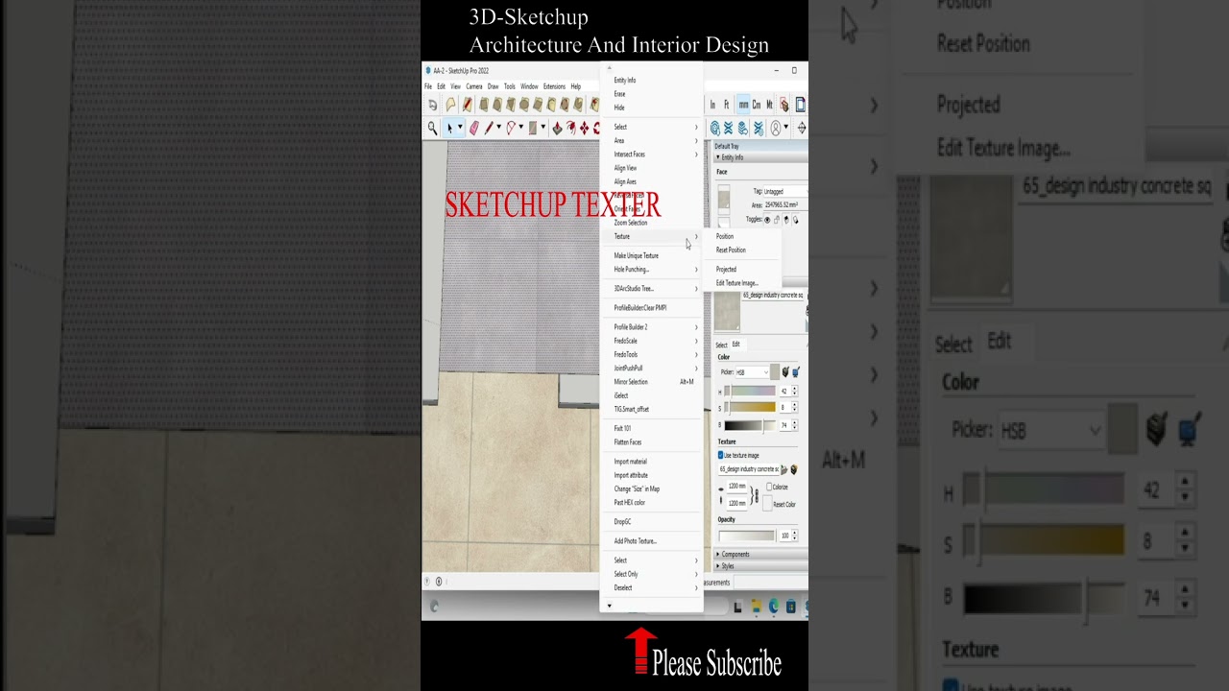Screen dimensions: 1229x691
Task: Increase the H value stepper
Action: (x=794, y=388)
